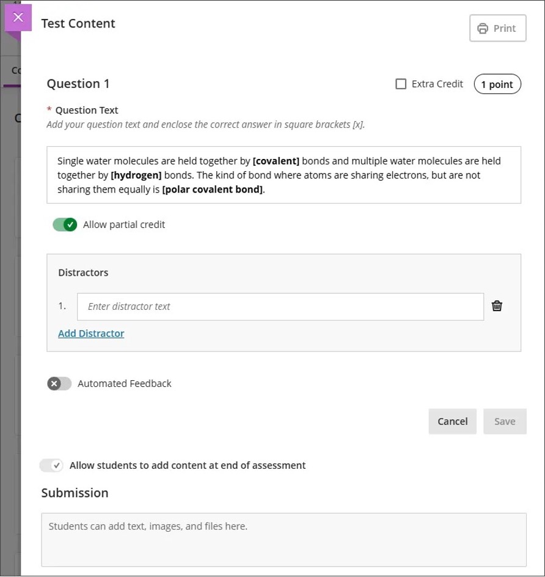The width and height of the screenshot is (545, 577).
Task: Disable the Allow partial credit toggle
Action: click(x=65, y=225)
